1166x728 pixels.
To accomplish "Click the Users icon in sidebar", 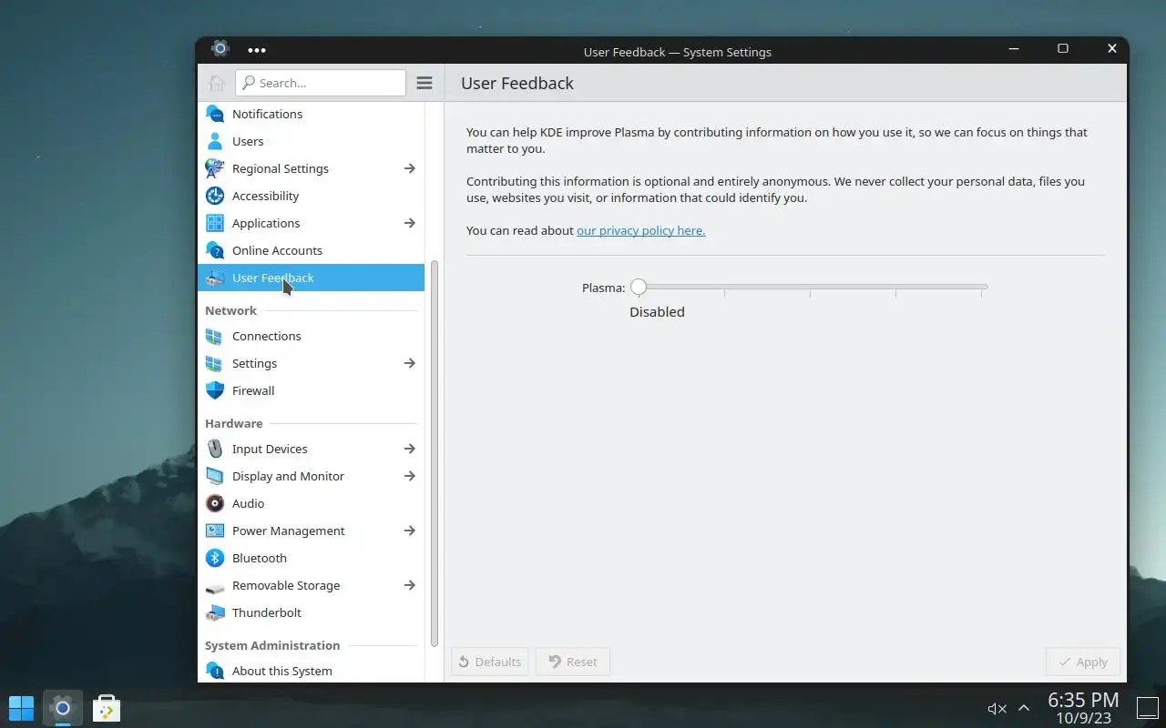I will 215,141.
